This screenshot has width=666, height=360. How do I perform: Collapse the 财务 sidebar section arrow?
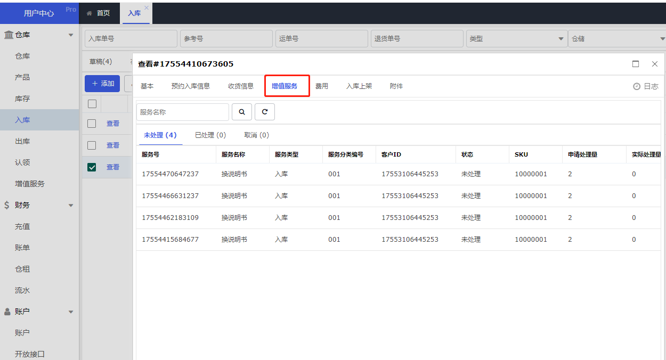(x=71, y=206)
